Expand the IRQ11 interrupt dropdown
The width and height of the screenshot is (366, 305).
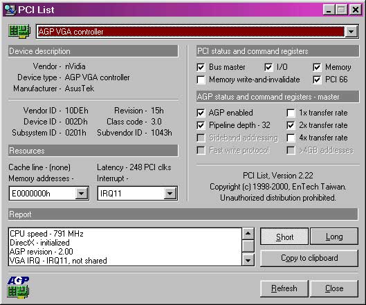click(170, 193)
